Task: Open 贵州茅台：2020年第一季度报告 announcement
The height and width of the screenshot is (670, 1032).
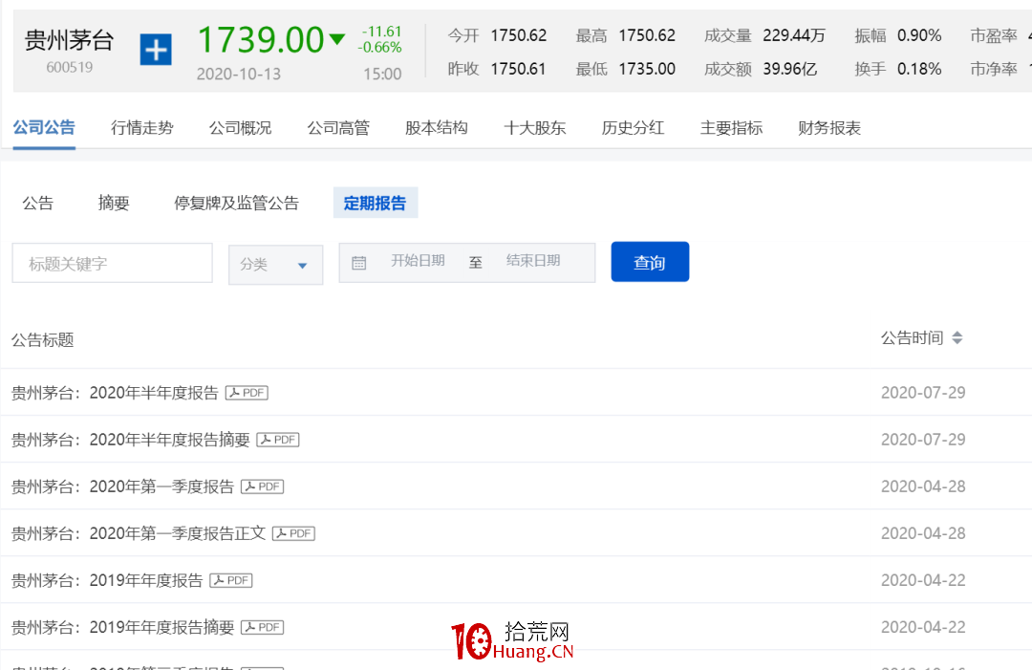Action: click(122, 486)
